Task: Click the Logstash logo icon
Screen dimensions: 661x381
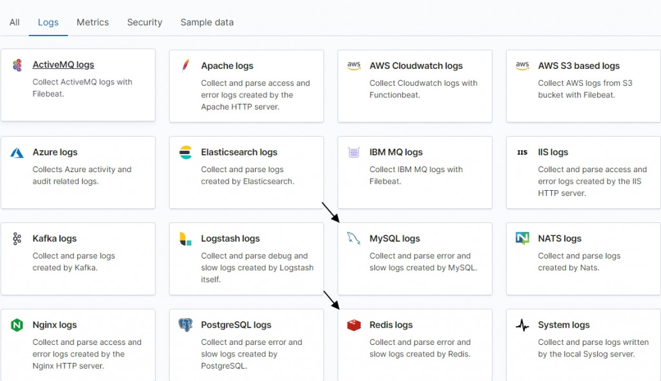Action: pyautogui.click(x=185, y=239)
